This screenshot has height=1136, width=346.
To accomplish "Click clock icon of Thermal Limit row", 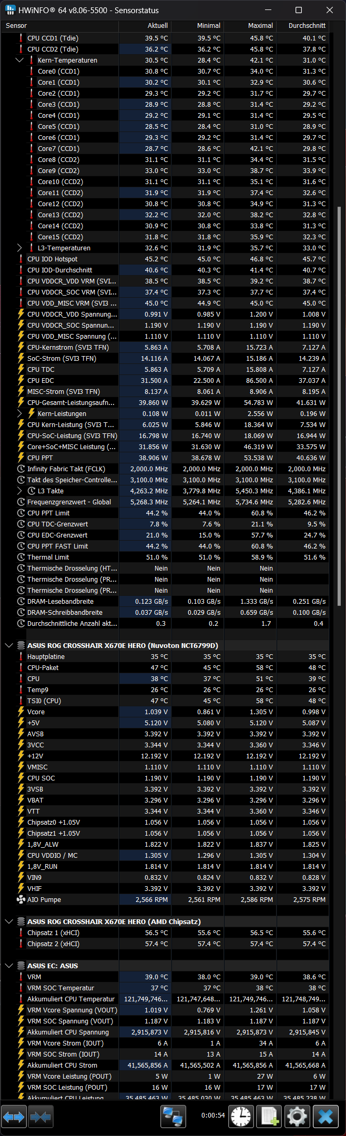I will pos(21,557).
